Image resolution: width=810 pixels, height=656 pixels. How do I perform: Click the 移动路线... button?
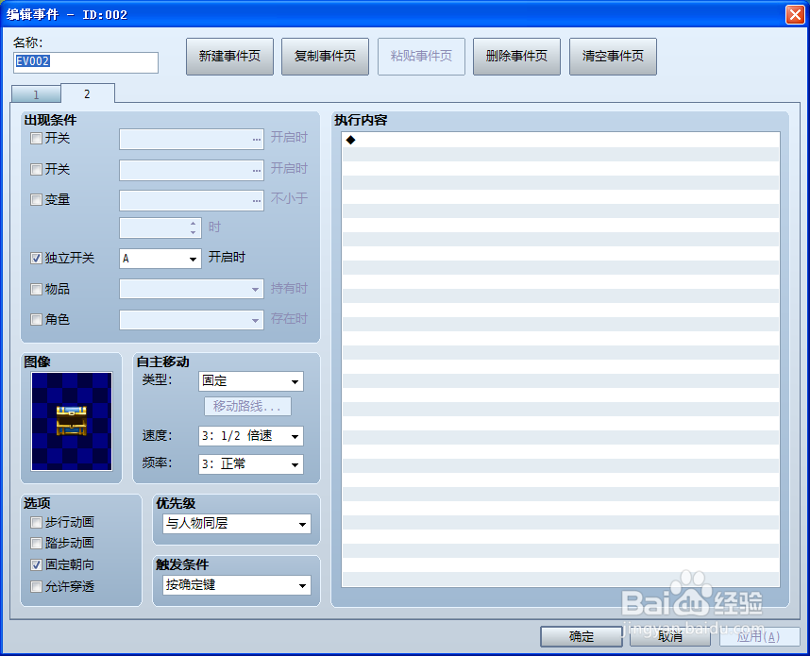pos(247,407)
